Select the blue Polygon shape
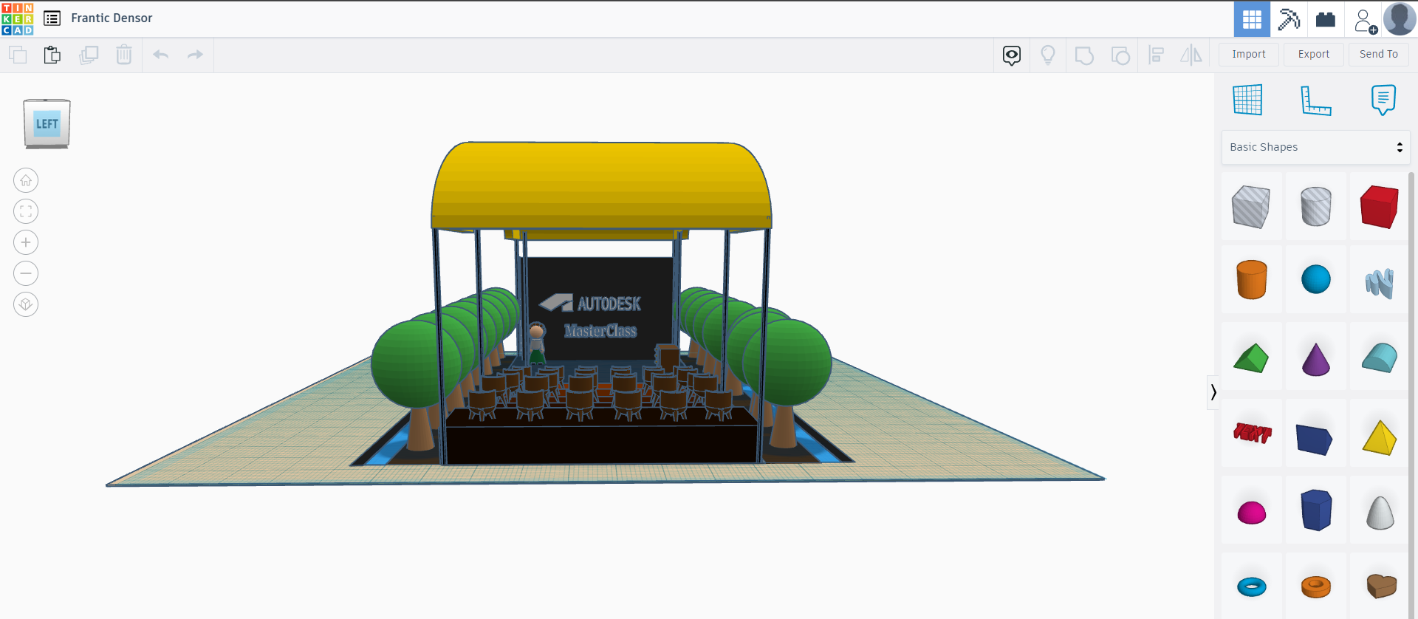This screenshot has height=619, width=1418. [1315, 510]
